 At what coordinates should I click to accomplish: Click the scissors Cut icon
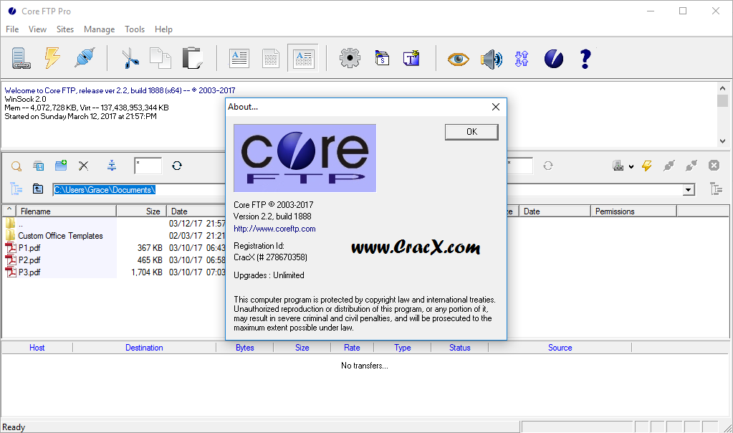(130, 59)
